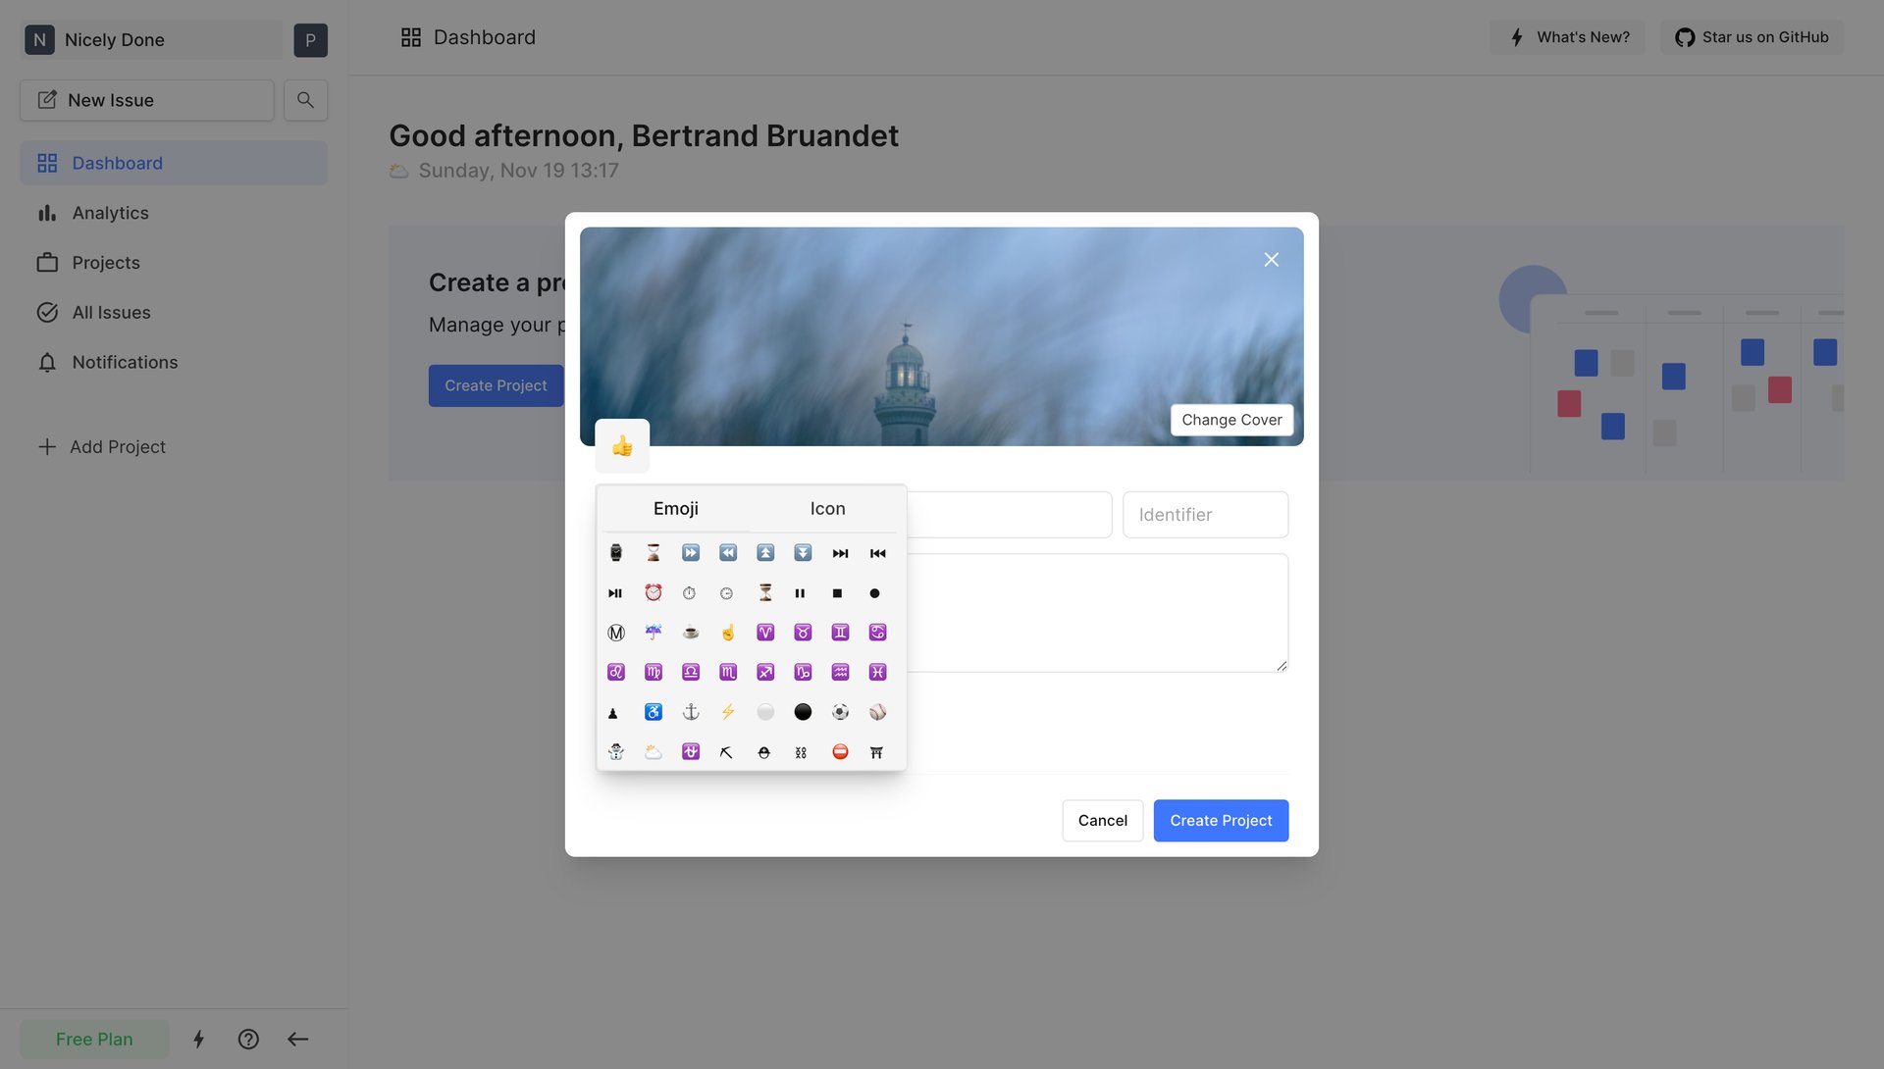The image size is (1884, 1069).
Task: Select the soccer ball emoji
Action: (840, 712)
